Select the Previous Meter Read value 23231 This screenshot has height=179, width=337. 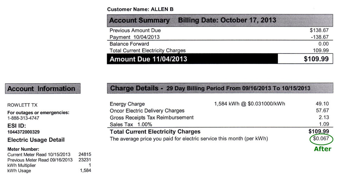tap(85, 160)
